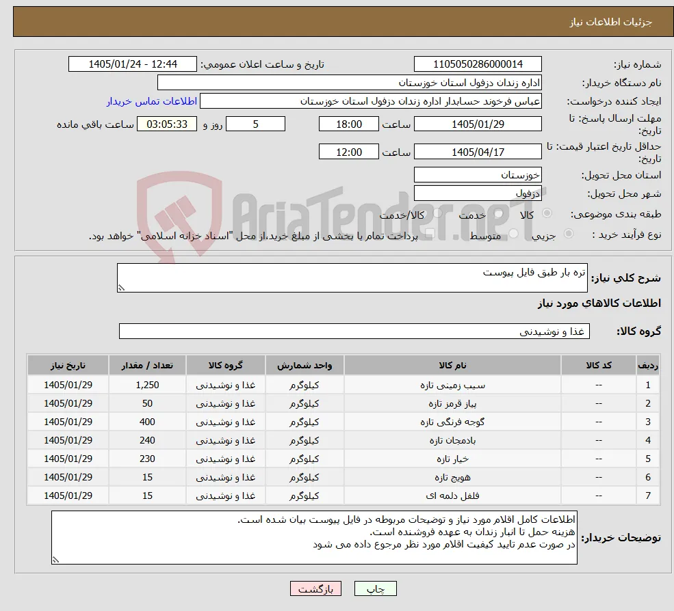674x611 pixels.
Task: Click the remaining days field showing 5
Action: [x=255, y=124]
